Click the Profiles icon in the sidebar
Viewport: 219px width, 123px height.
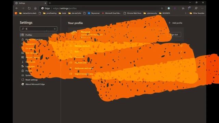pyautogui.click(x=23, y=35)
